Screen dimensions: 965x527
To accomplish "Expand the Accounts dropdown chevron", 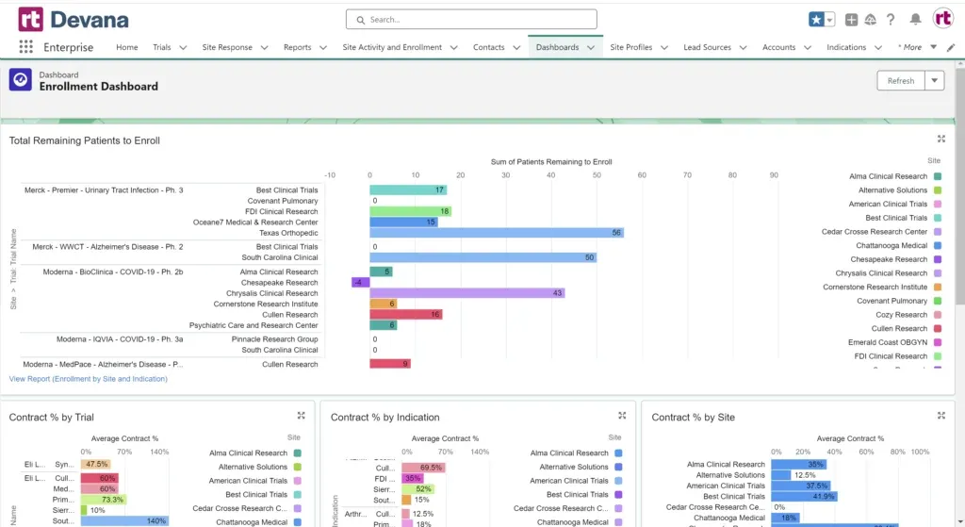I will click(x=808, y=47).
